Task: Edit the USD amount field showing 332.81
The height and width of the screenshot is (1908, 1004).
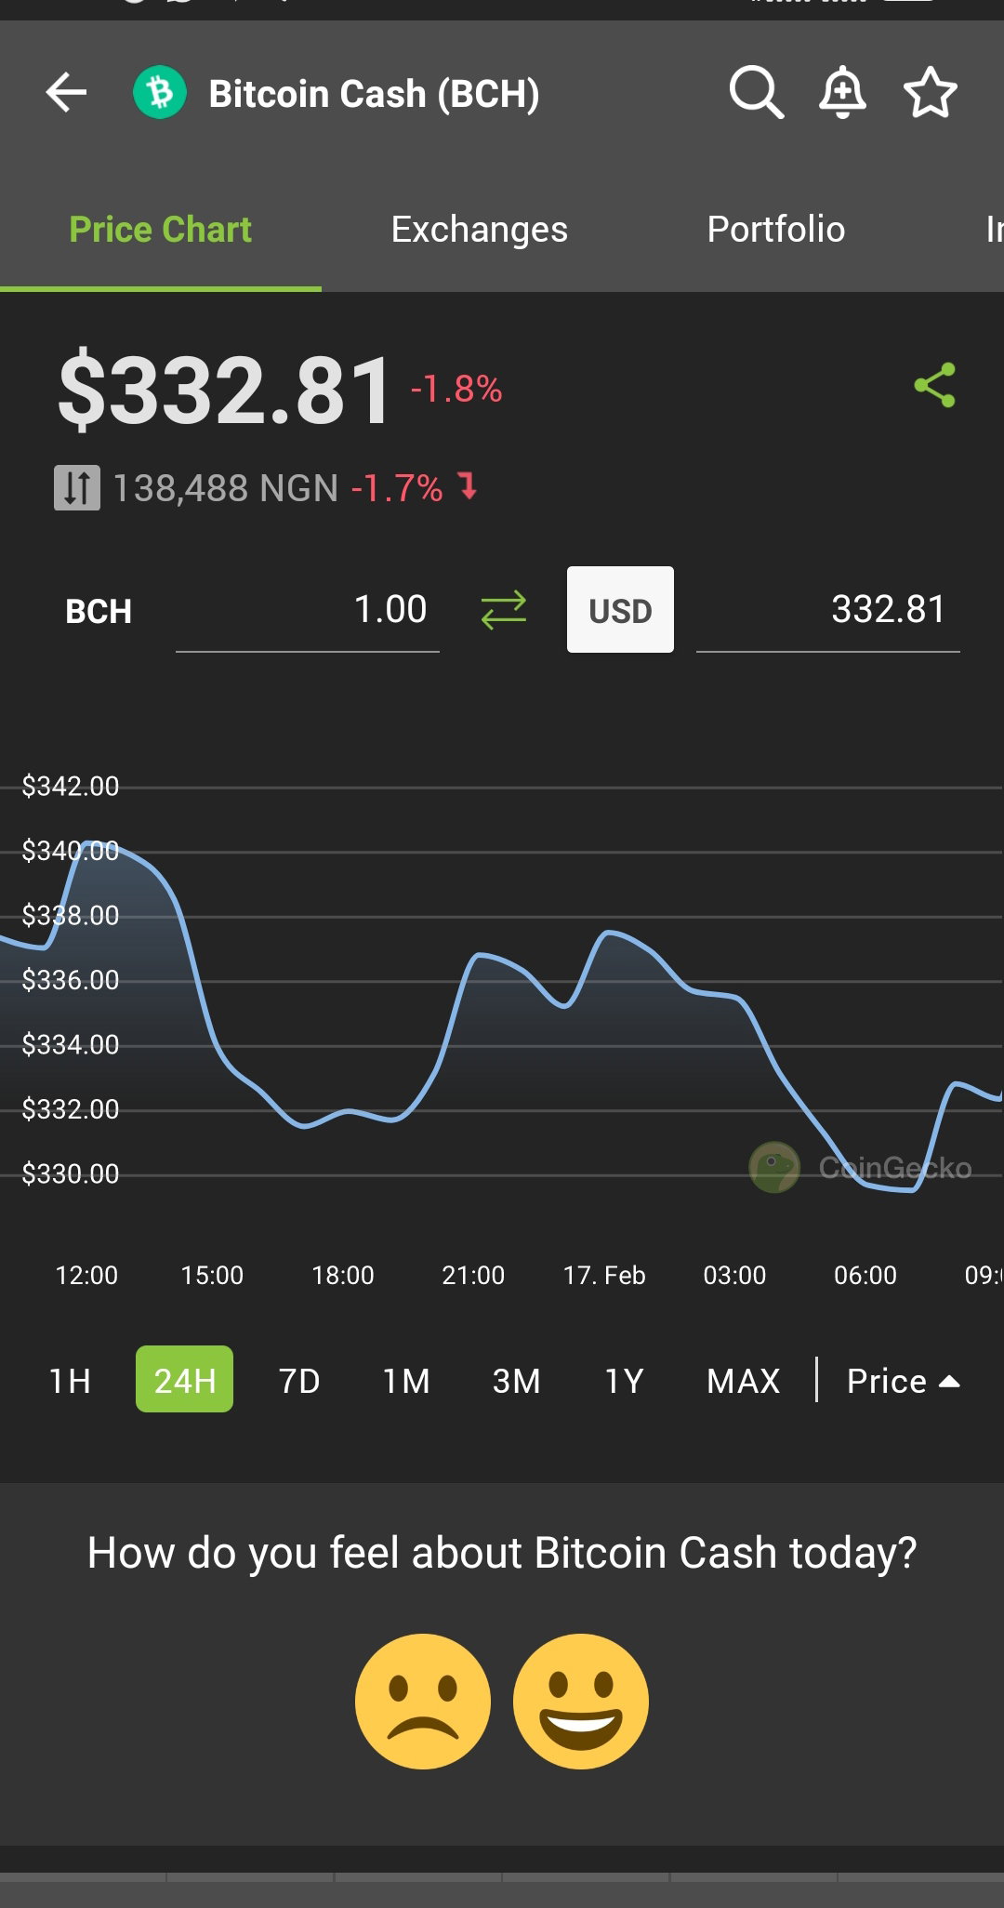Action: [x=827, y=610]
